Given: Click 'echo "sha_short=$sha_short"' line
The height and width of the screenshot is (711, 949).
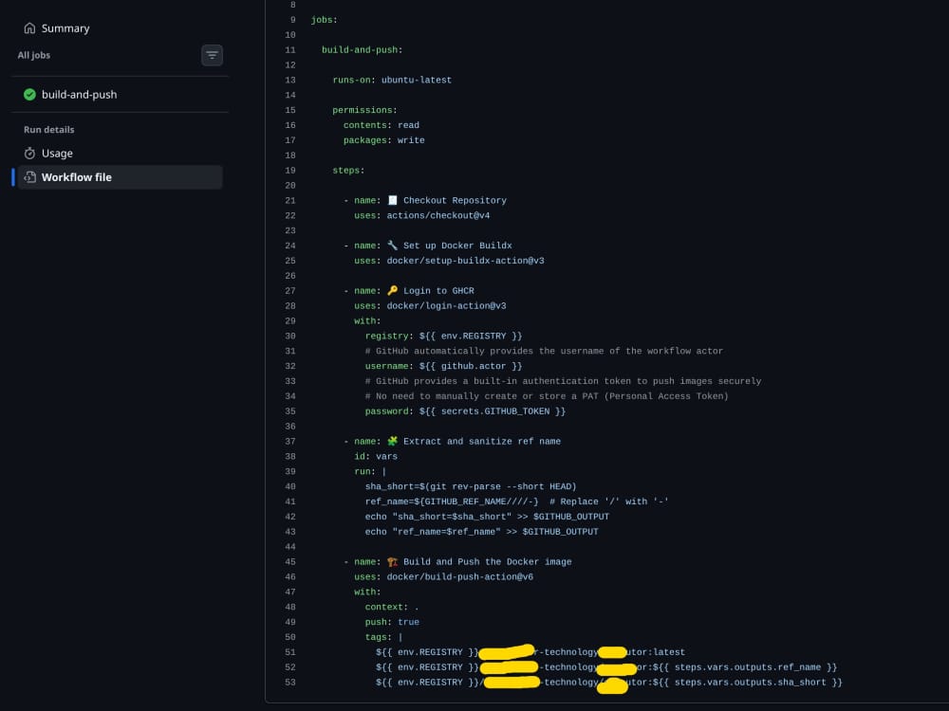Looking at the screenshot, I should pos(487,517).
